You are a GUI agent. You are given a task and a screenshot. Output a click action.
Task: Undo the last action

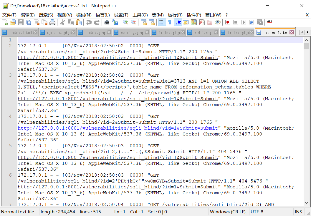tap(89, 22)
